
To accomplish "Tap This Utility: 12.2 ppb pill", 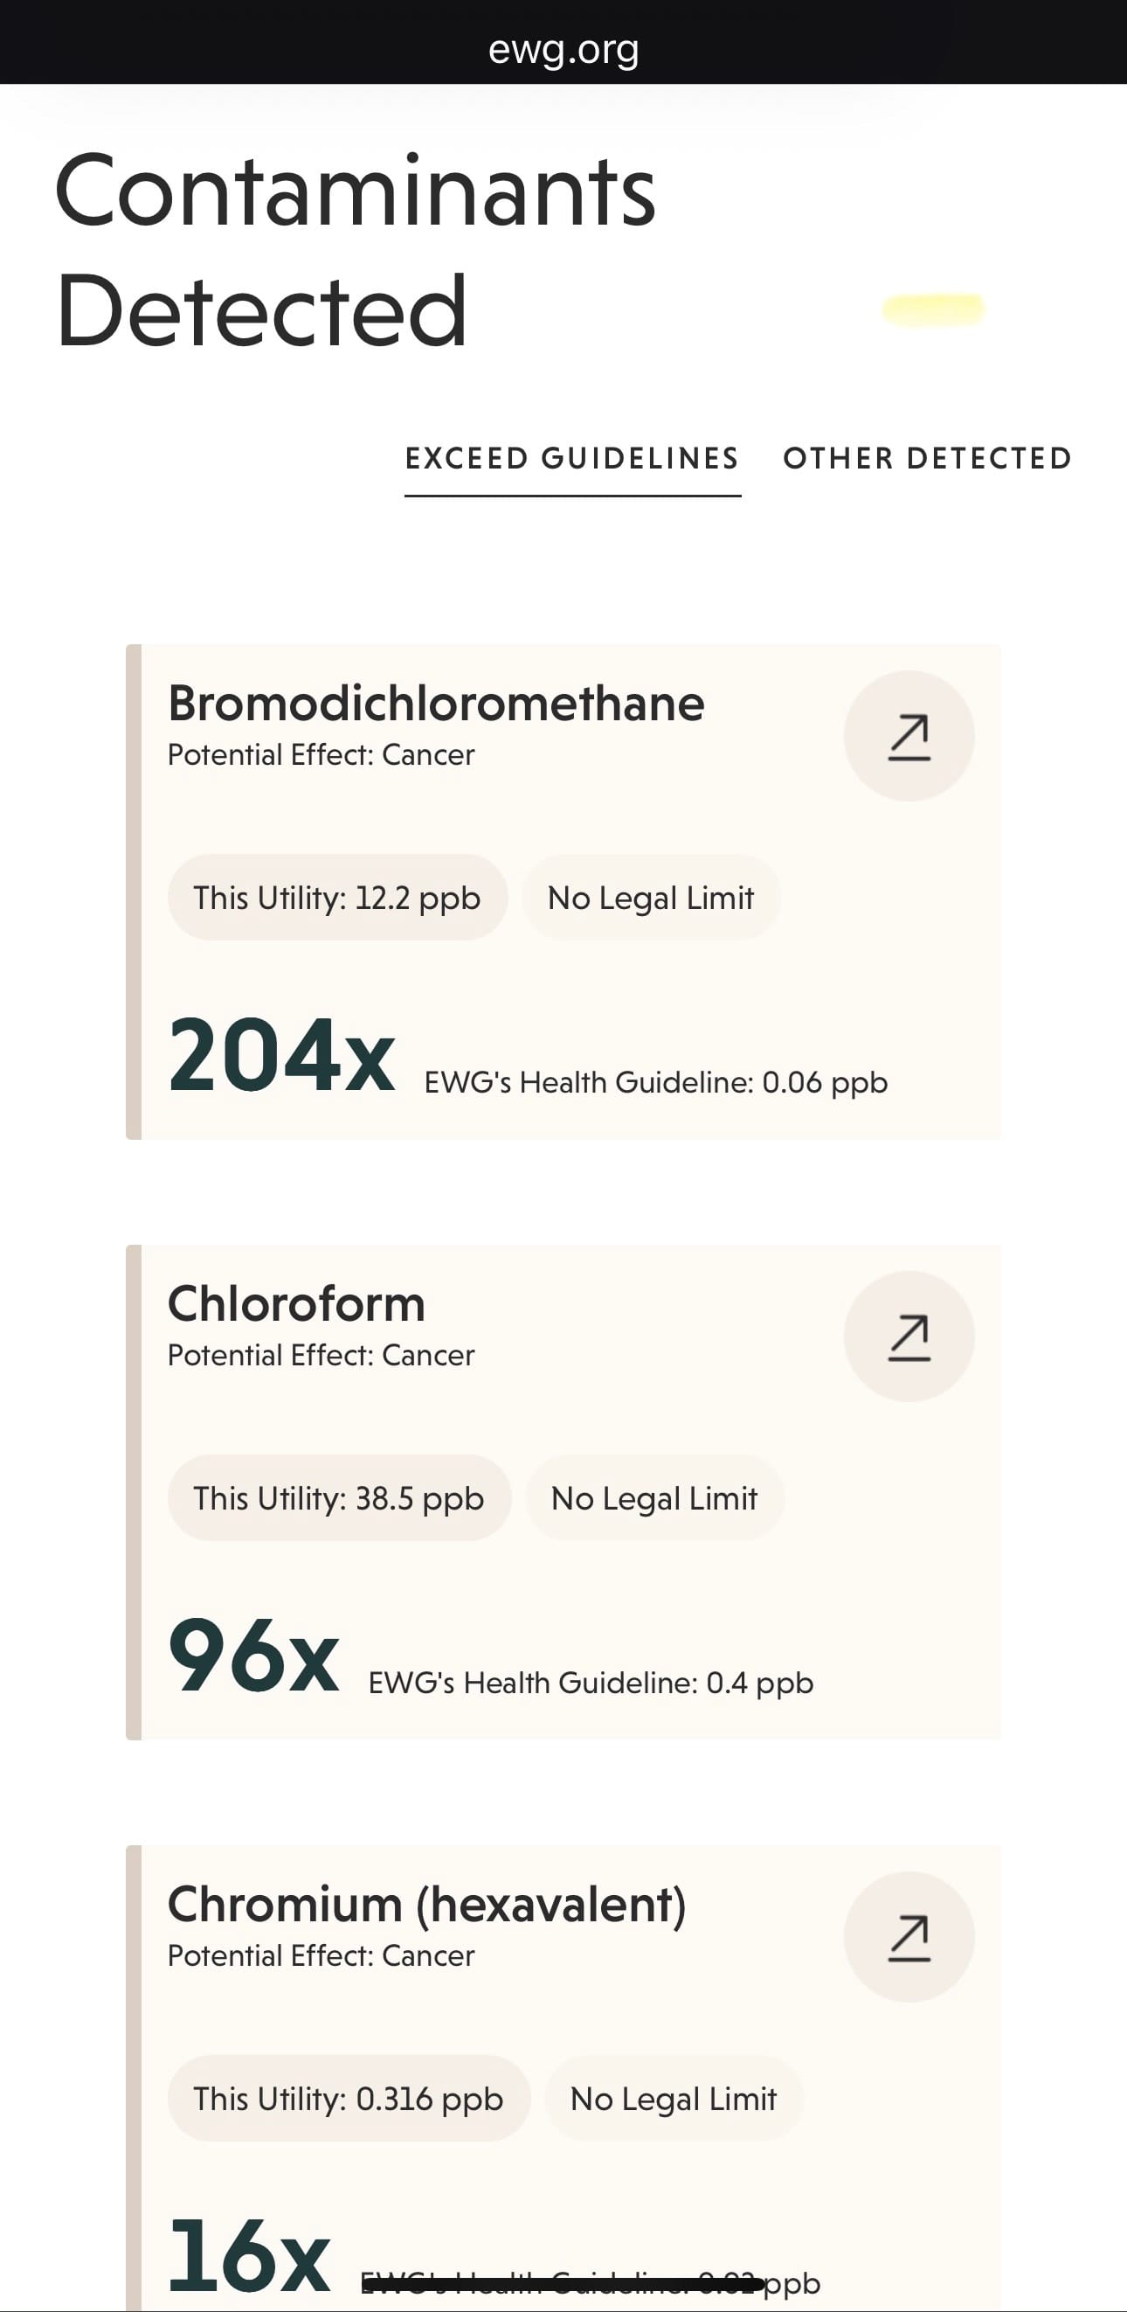I will coord(337,898).
